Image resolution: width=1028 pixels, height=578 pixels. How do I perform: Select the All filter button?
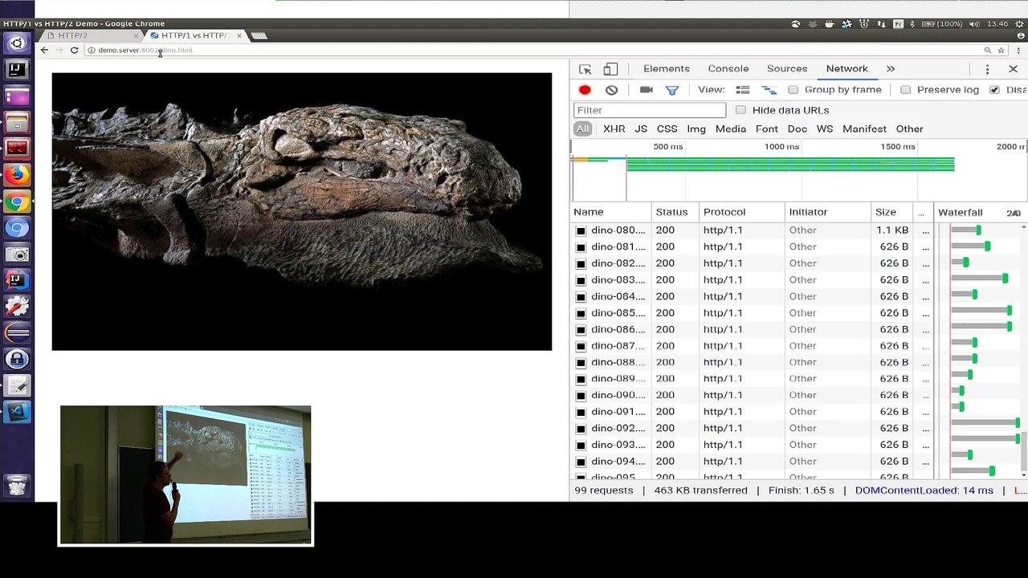click(x=582, y=129)
